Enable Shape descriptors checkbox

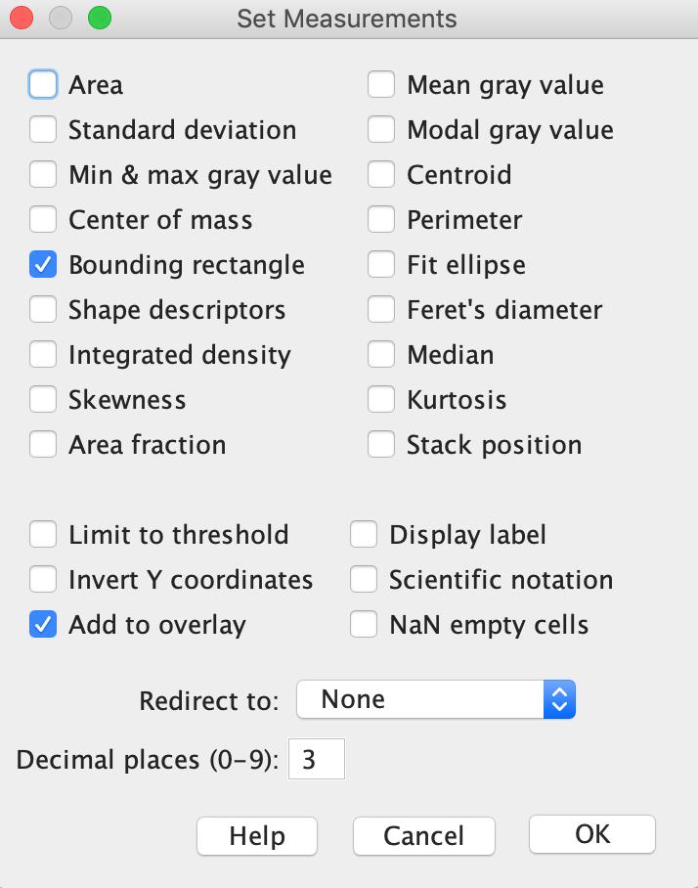43,310
